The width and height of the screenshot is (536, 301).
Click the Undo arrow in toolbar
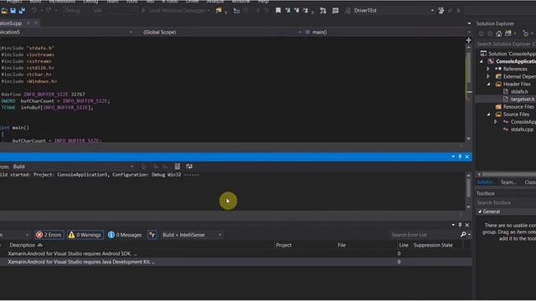(33, 11)
